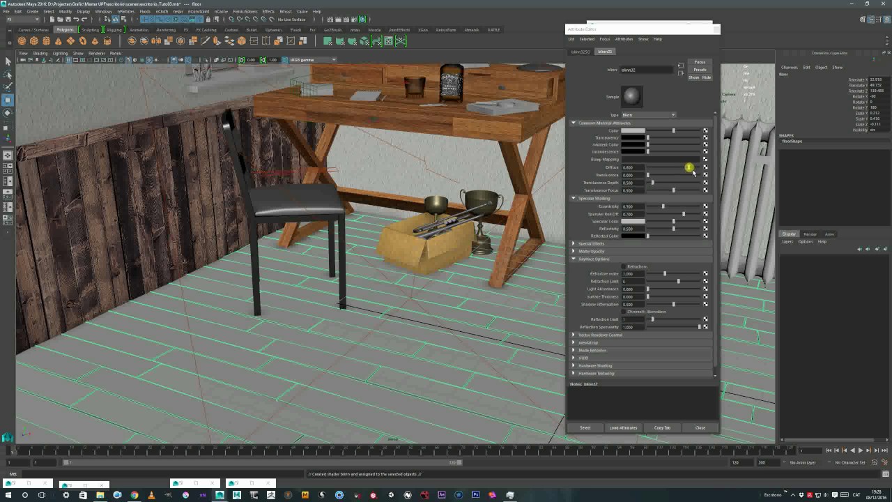This screenshot has height=502, width=892.
Task: Click the Translucence Focus slider handle
Action: click(673, 190)
